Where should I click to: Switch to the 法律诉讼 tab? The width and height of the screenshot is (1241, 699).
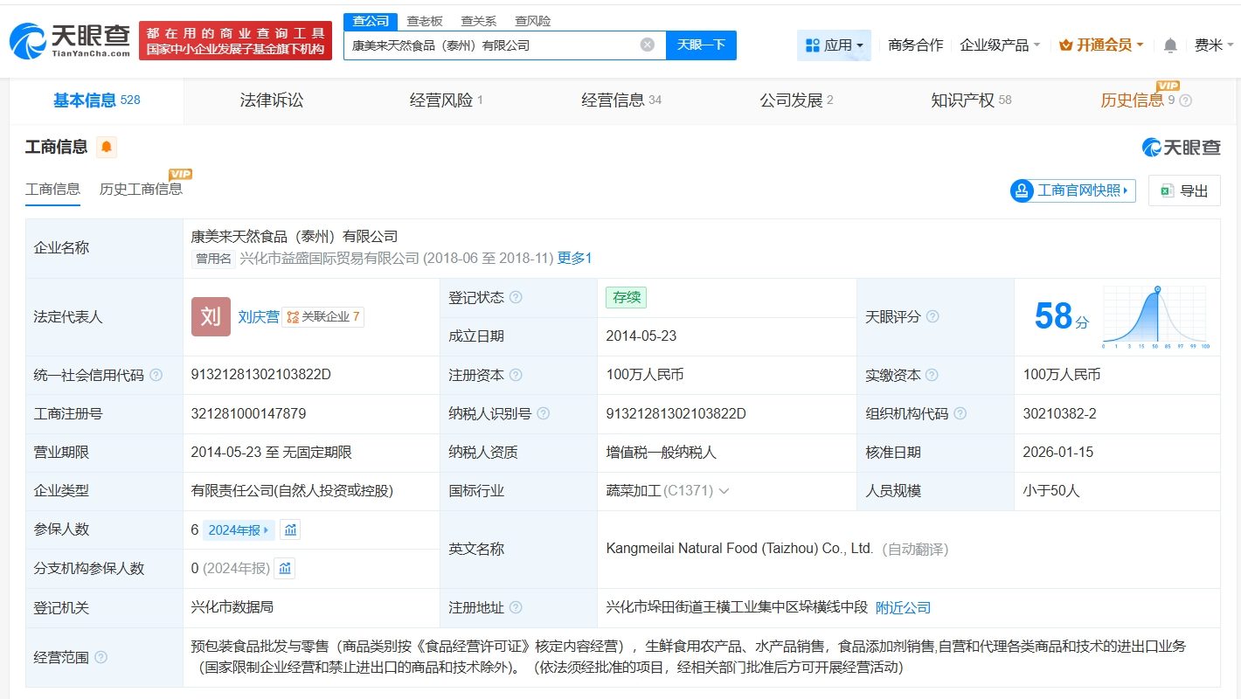tap(272, 100)
